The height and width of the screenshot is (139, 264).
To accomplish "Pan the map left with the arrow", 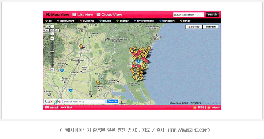I will 47,30.
